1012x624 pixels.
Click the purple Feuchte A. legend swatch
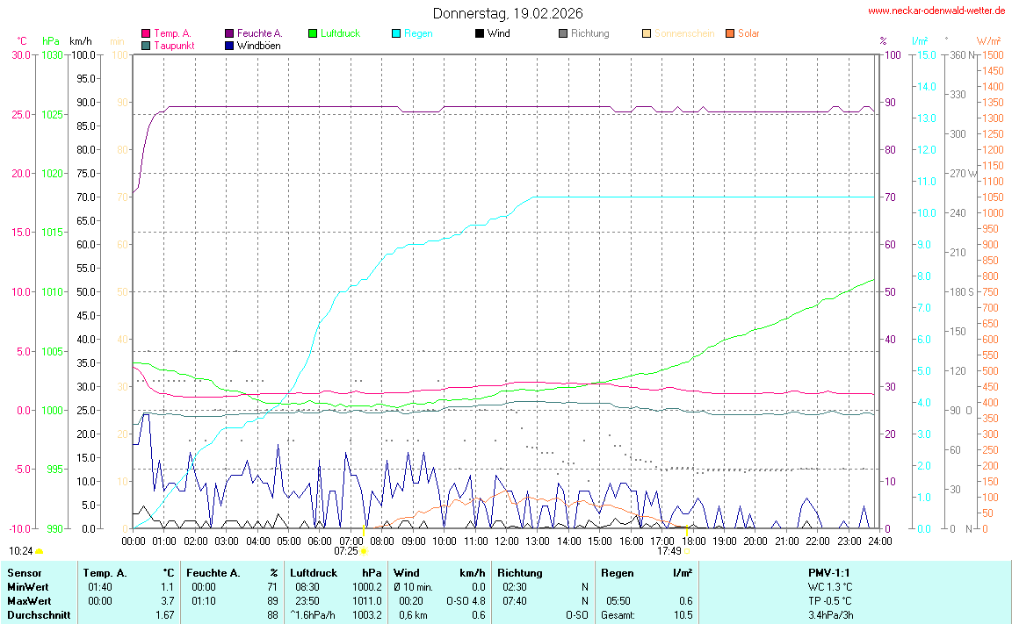click(229, 34)
